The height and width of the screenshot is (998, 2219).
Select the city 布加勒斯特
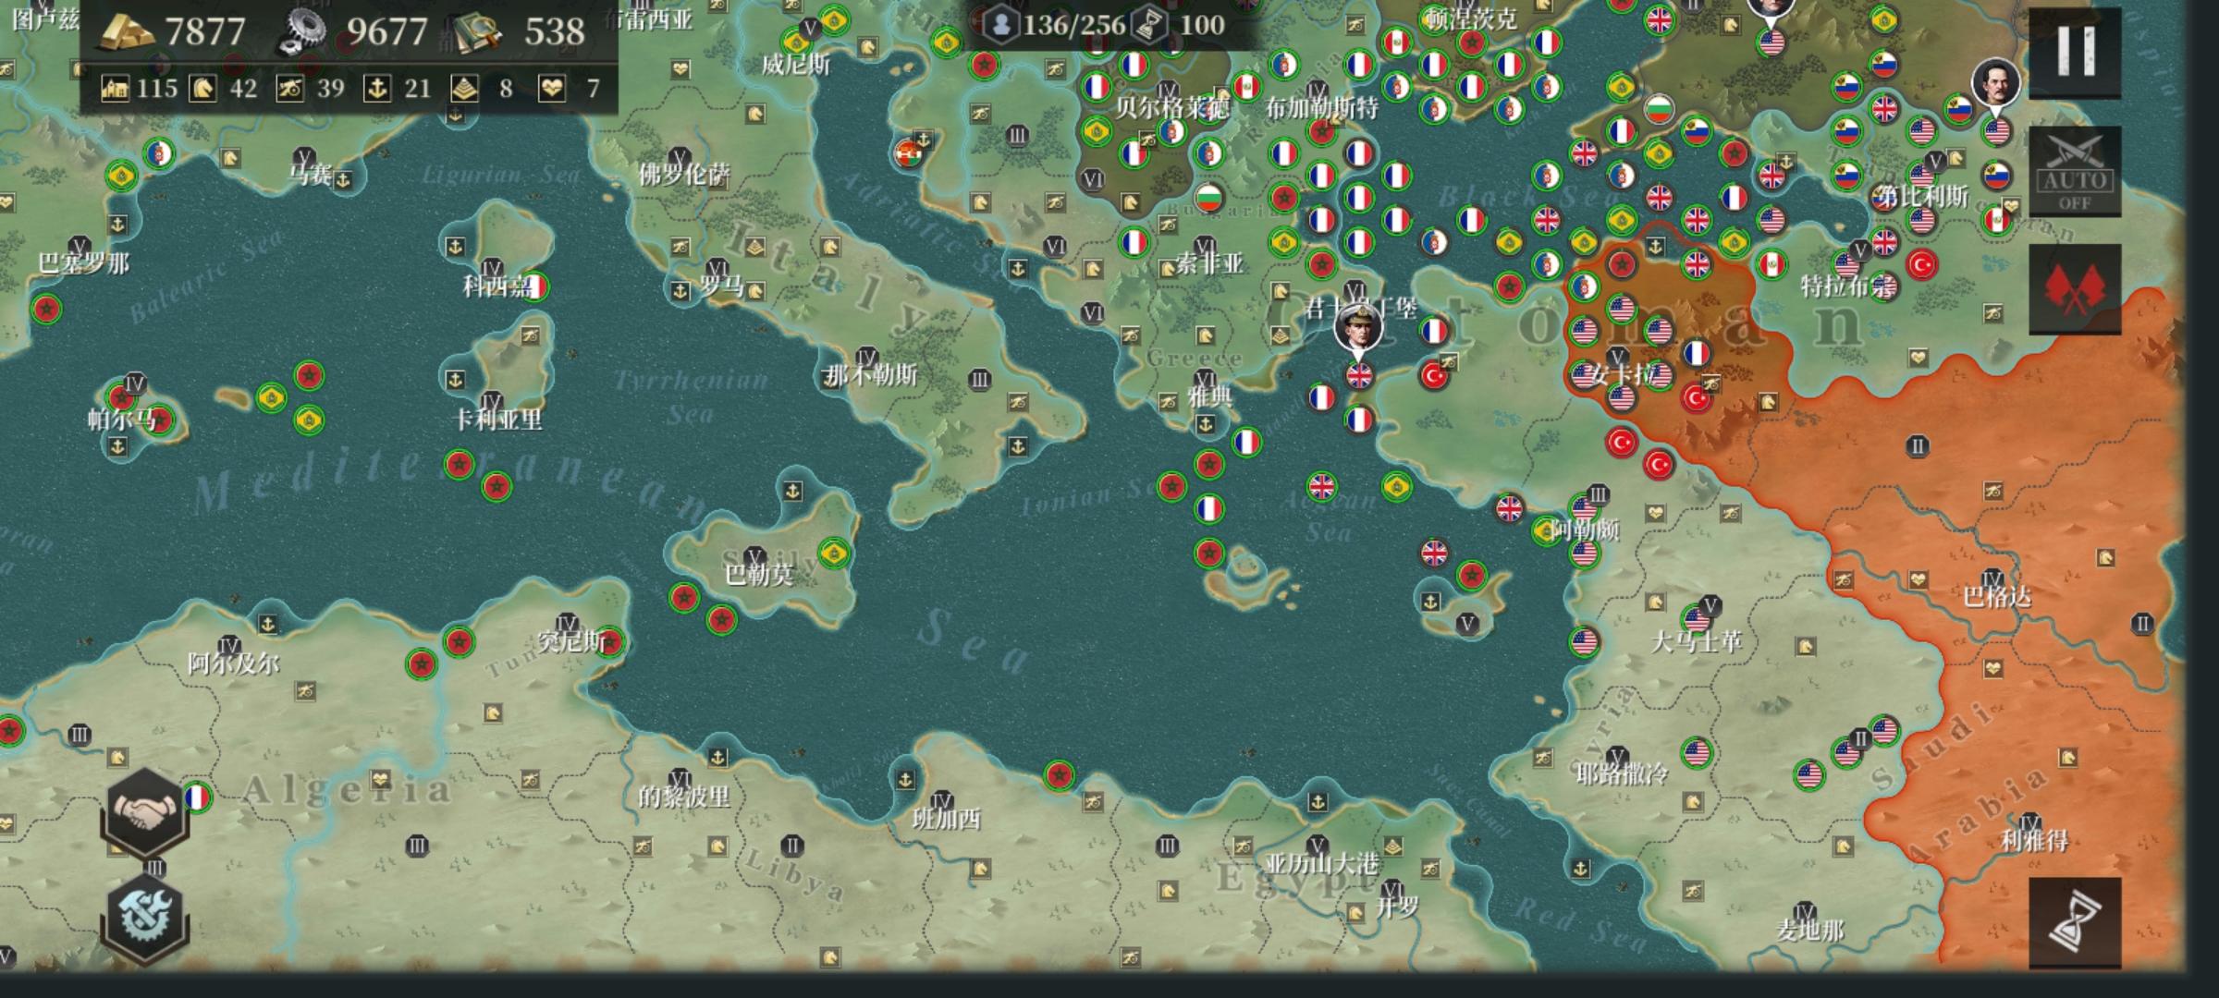tap(1321, 107)
